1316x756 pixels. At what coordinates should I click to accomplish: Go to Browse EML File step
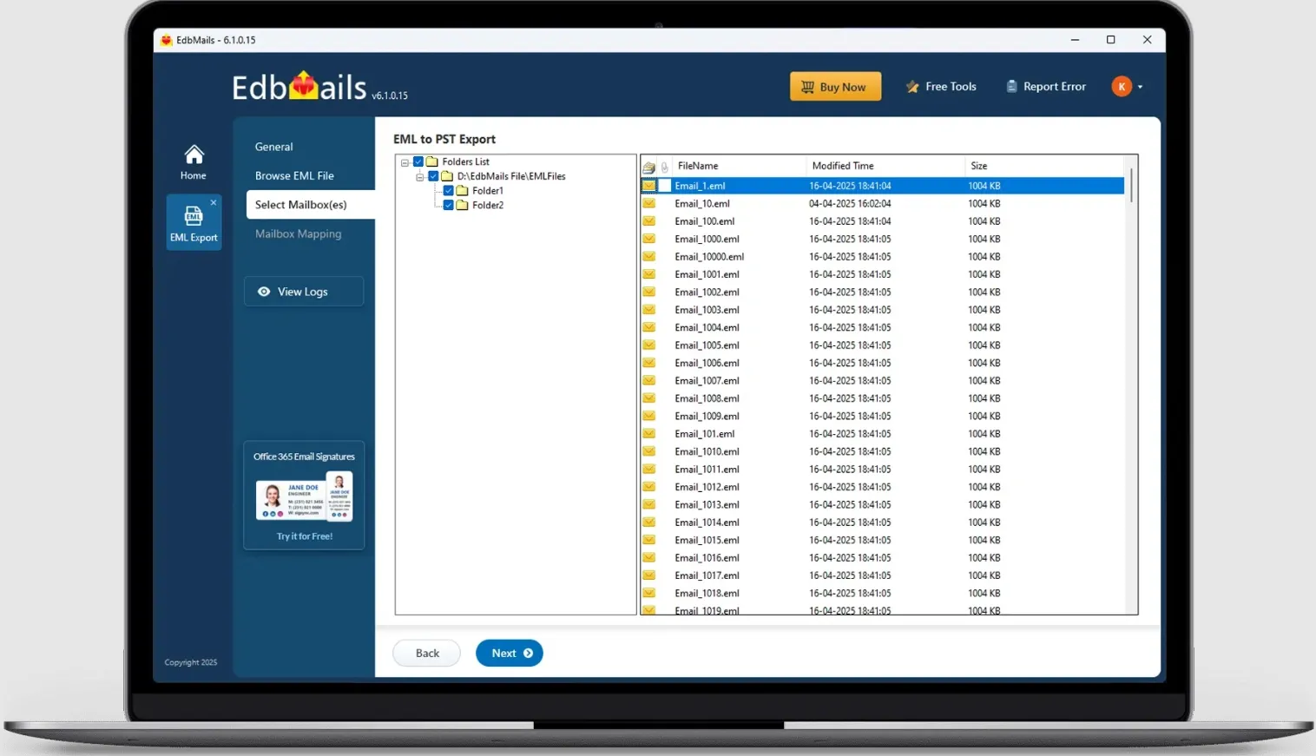point(294,175)
